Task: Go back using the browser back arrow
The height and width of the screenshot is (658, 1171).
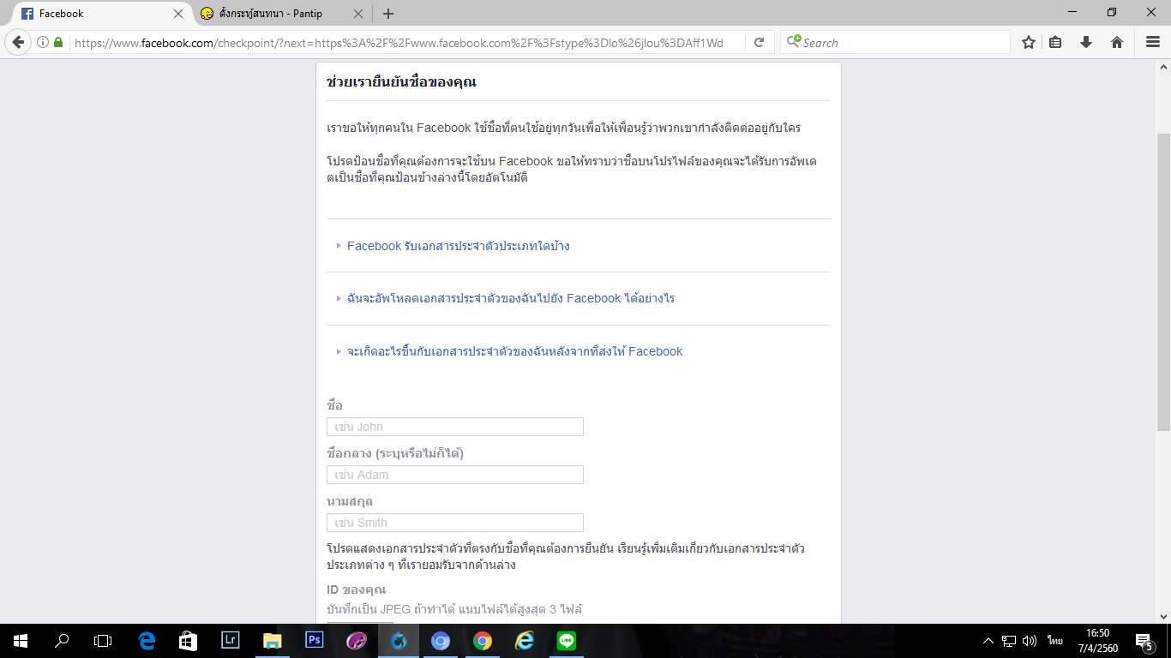Action: (x=18, y=42)
